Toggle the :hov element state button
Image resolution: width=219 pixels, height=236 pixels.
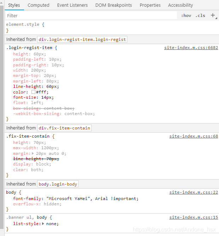186,16
